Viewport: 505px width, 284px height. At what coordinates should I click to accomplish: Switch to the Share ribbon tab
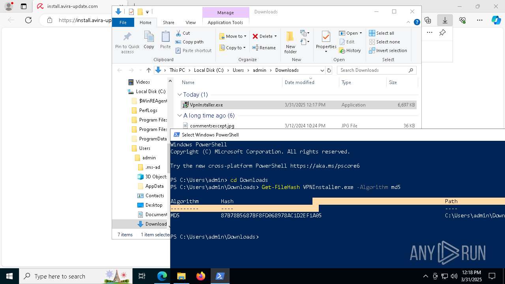(168, 22)
